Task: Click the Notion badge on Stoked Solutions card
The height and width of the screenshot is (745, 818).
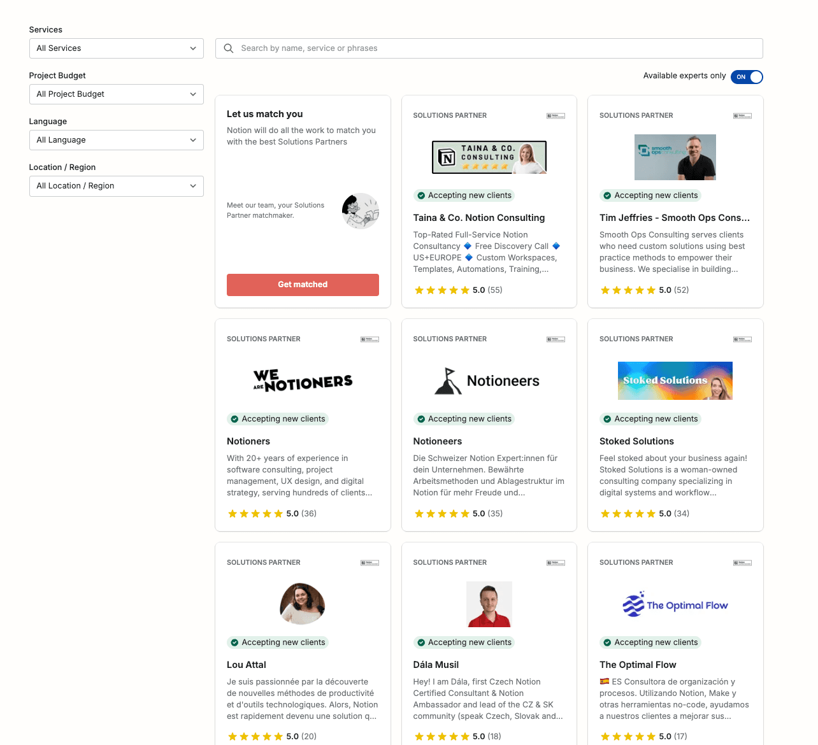Action: 742,339
